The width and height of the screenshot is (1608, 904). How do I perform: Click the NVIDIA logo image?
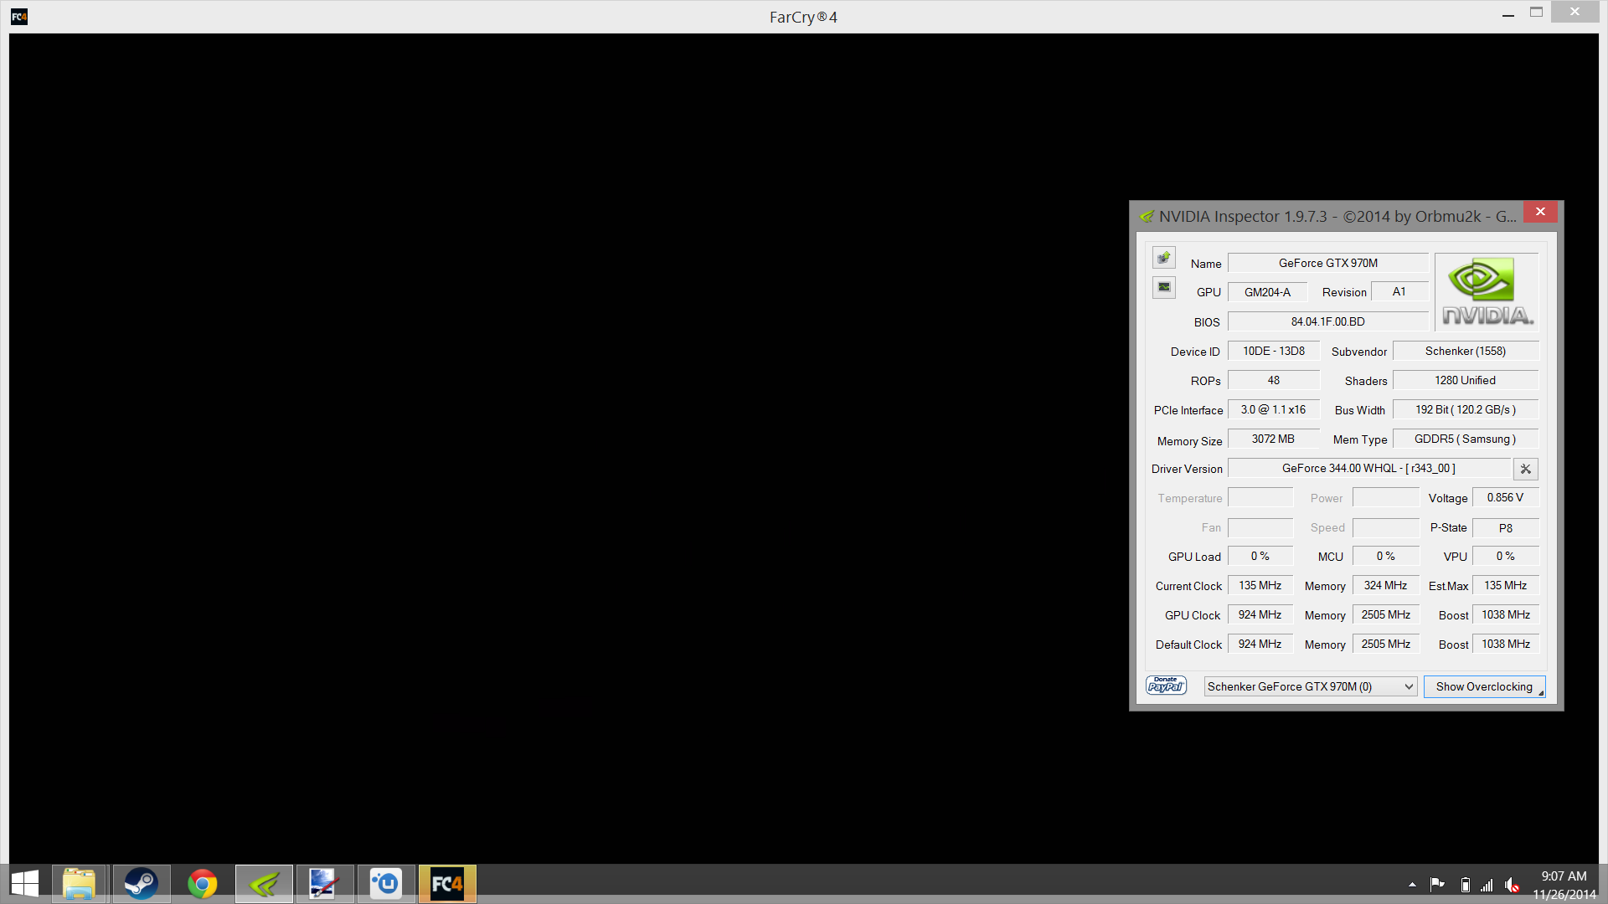pyautogui.click(x=1487, y=291)
